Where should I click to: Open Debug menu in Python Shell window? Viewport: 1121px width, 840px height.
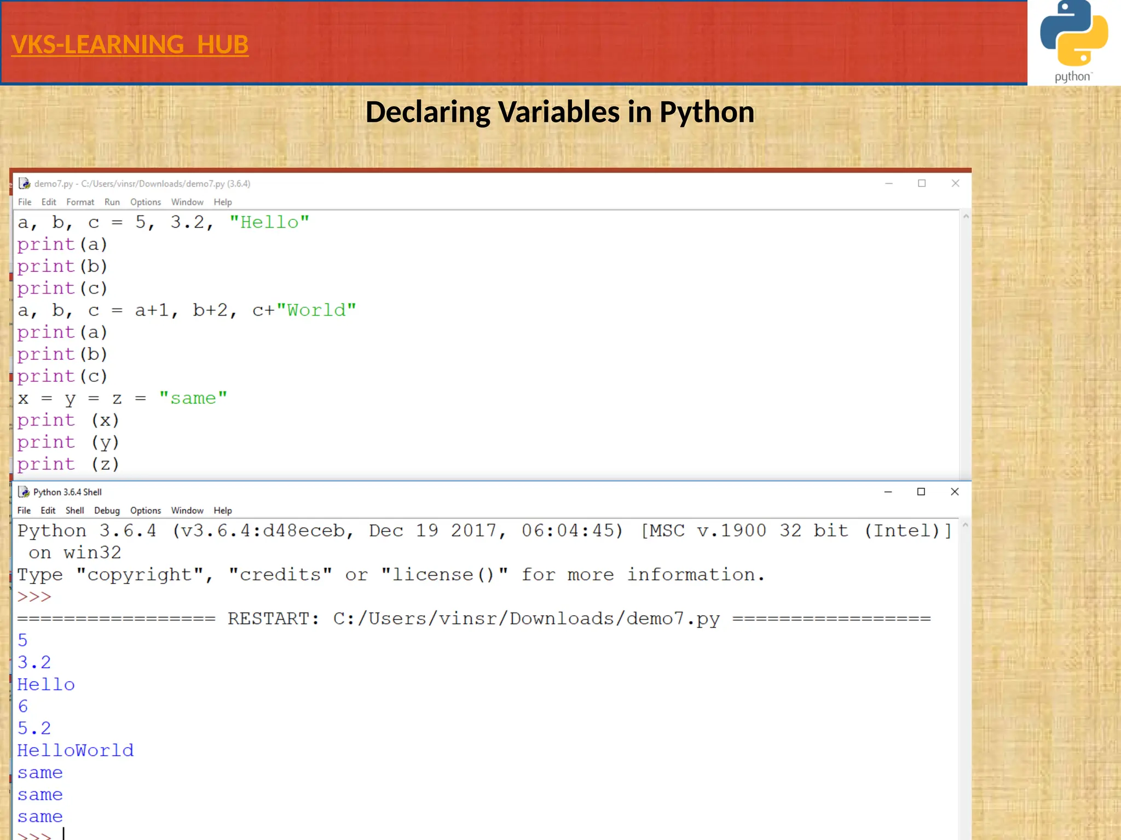tap(107, 510)
